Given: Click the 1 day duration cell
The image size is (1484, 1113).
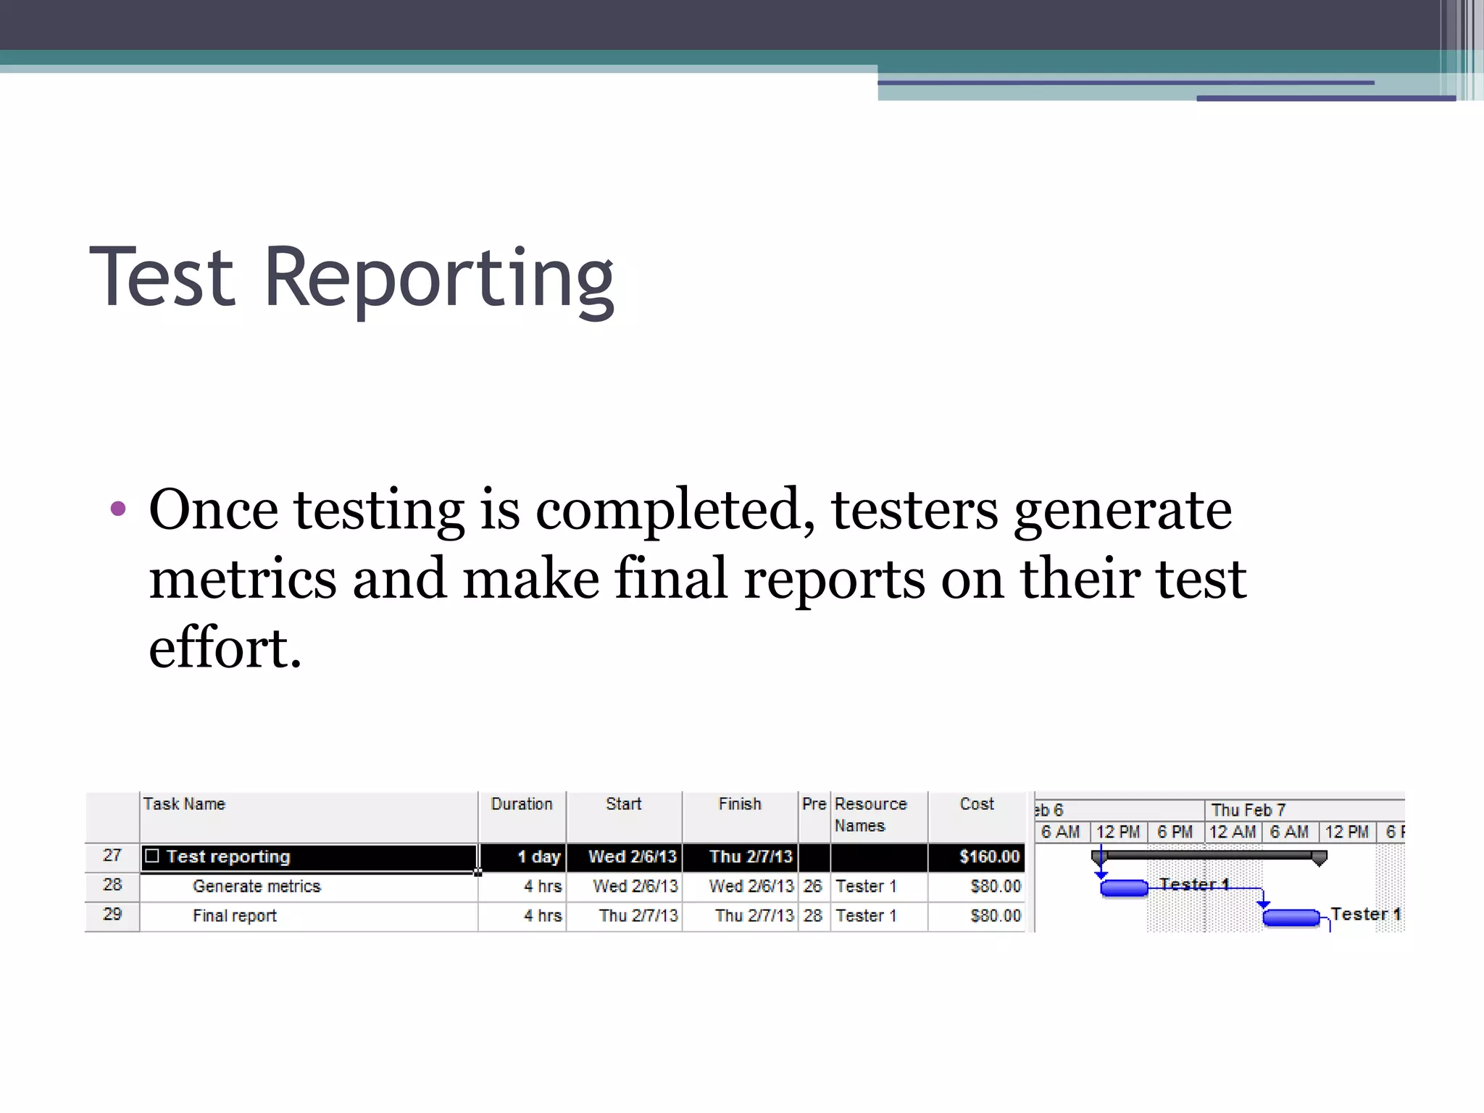Looking at the screenshot, I should coord(522,856).
